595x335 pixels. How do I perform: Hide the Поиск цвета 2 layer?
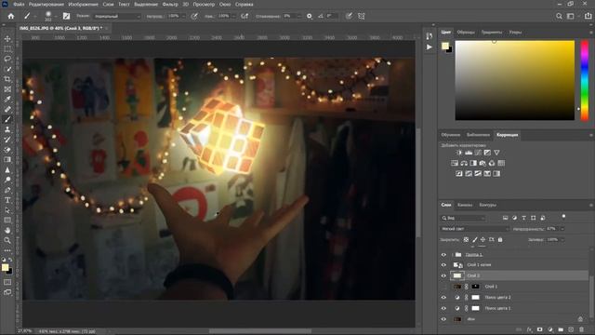443,298
